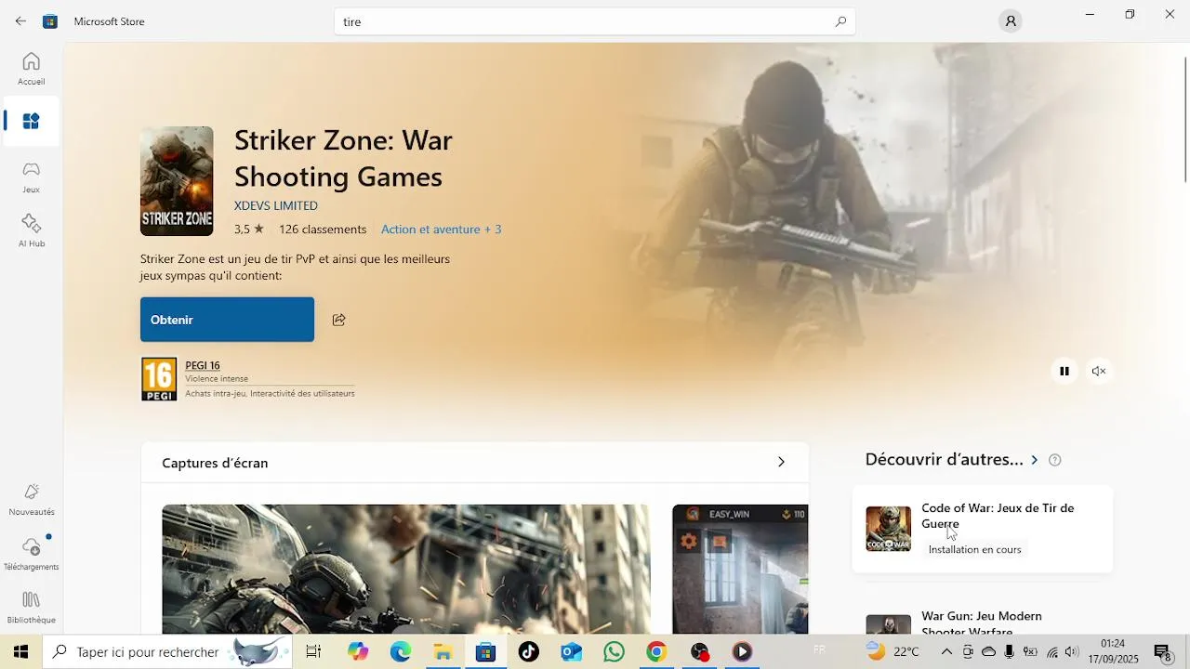Image resolution: width=1190 pixels, height=669 pixels.
Task: Open the PEGI 16 rating details link
Action: pyautogui.click(x=203, y=365)
